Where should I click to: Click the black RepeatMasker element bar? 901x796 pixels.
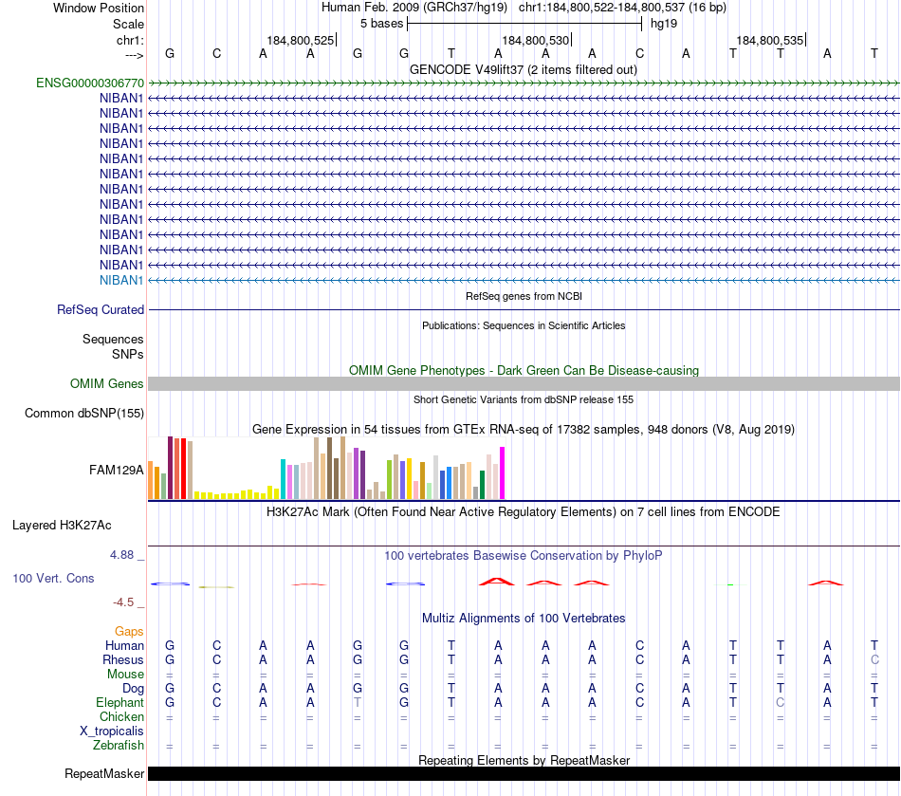pos(524,773)
